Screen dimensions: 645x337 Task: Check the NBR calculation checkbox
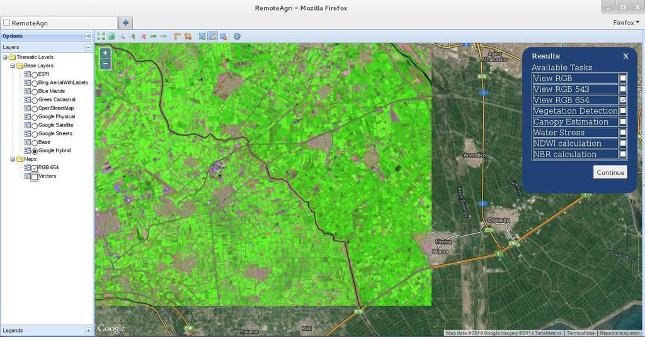[x=623, y=154]
